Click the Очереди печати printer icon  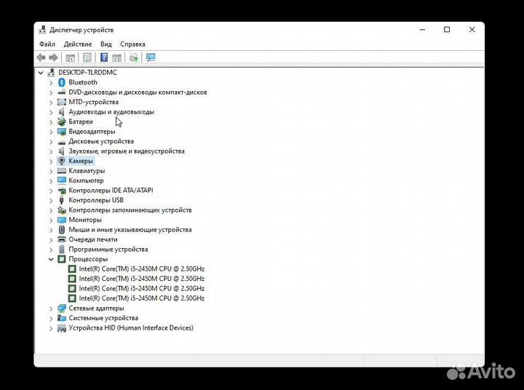(x=62, y=239)
